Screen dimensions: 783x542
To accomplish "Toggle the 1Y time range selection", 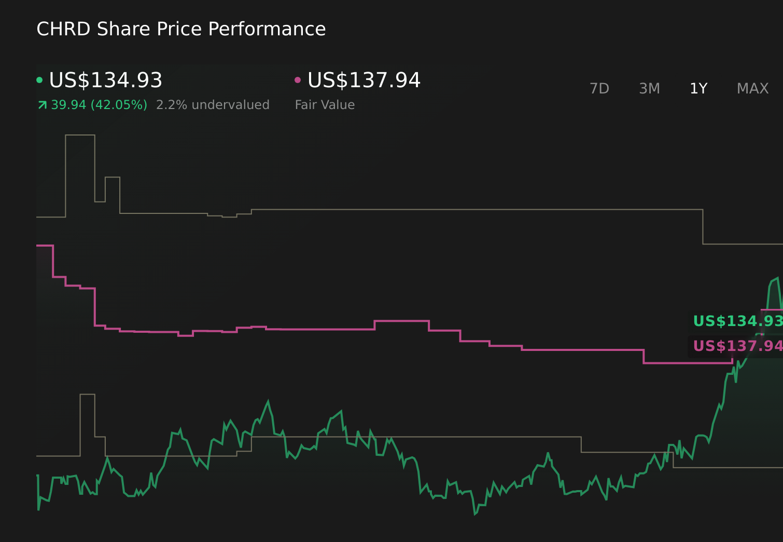I will point(698,88).
